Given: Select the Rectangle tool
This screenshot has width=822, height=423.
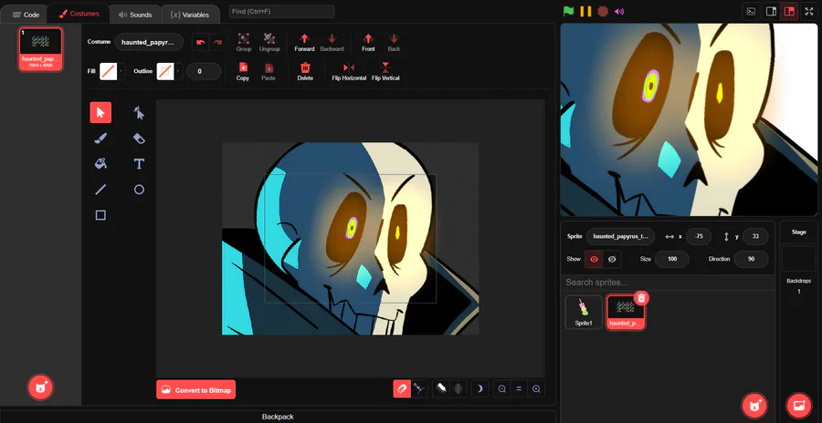Looking at the screenshot, I should click(100, 215).
